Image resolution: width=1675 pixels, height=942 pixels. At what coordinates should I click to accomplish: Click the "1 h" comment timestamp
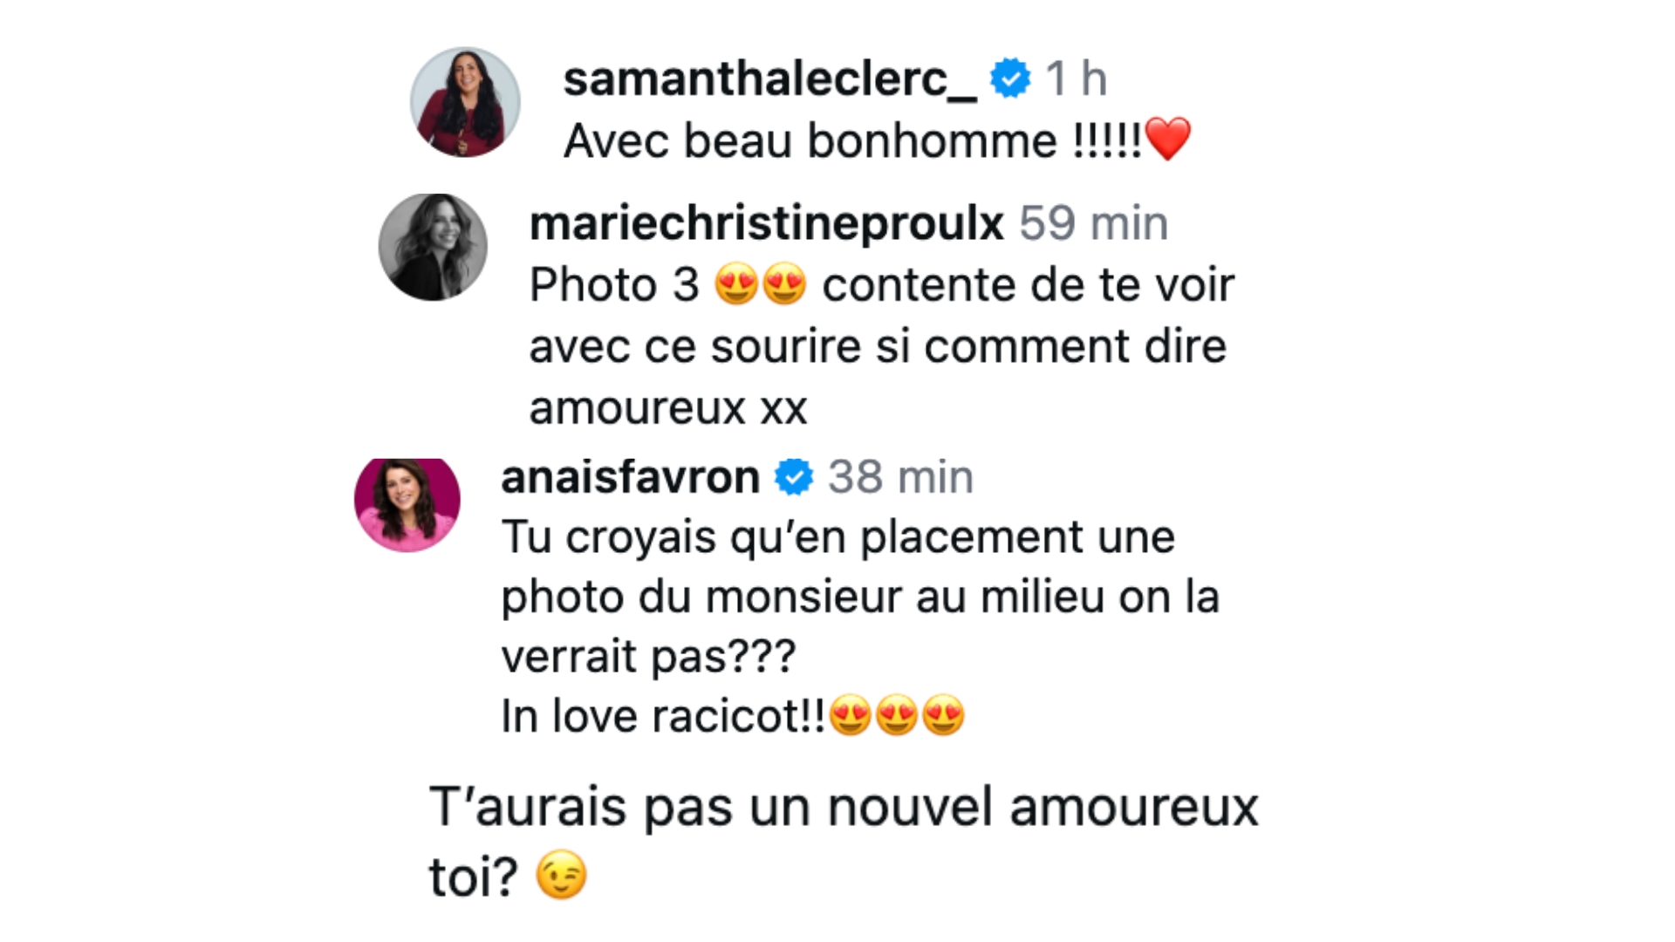coord(1076,79)
